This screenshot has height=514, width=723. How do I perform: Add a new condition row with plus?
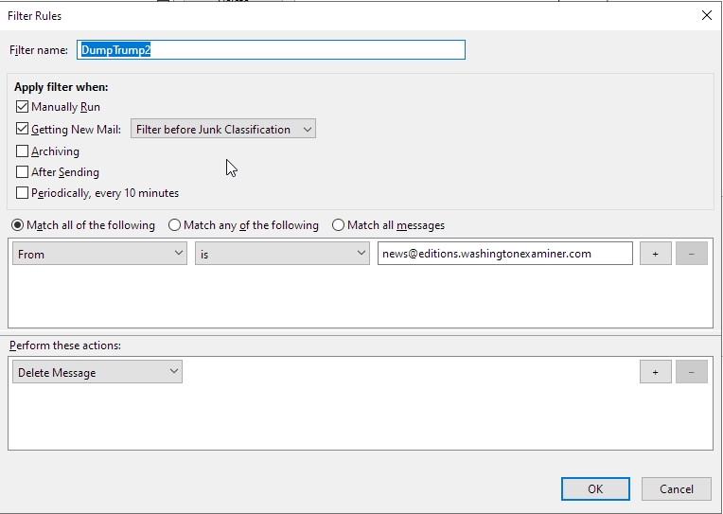(655, 254)
